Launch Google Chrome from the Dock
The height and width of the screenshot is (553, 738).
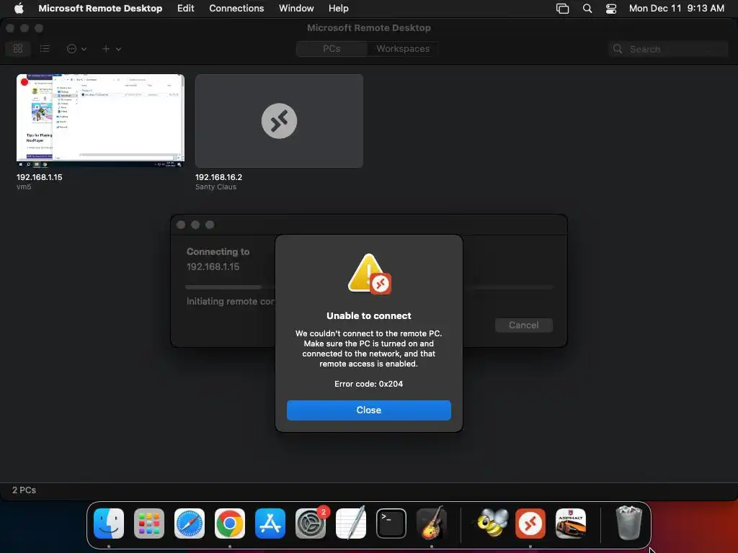coord(230,523)
